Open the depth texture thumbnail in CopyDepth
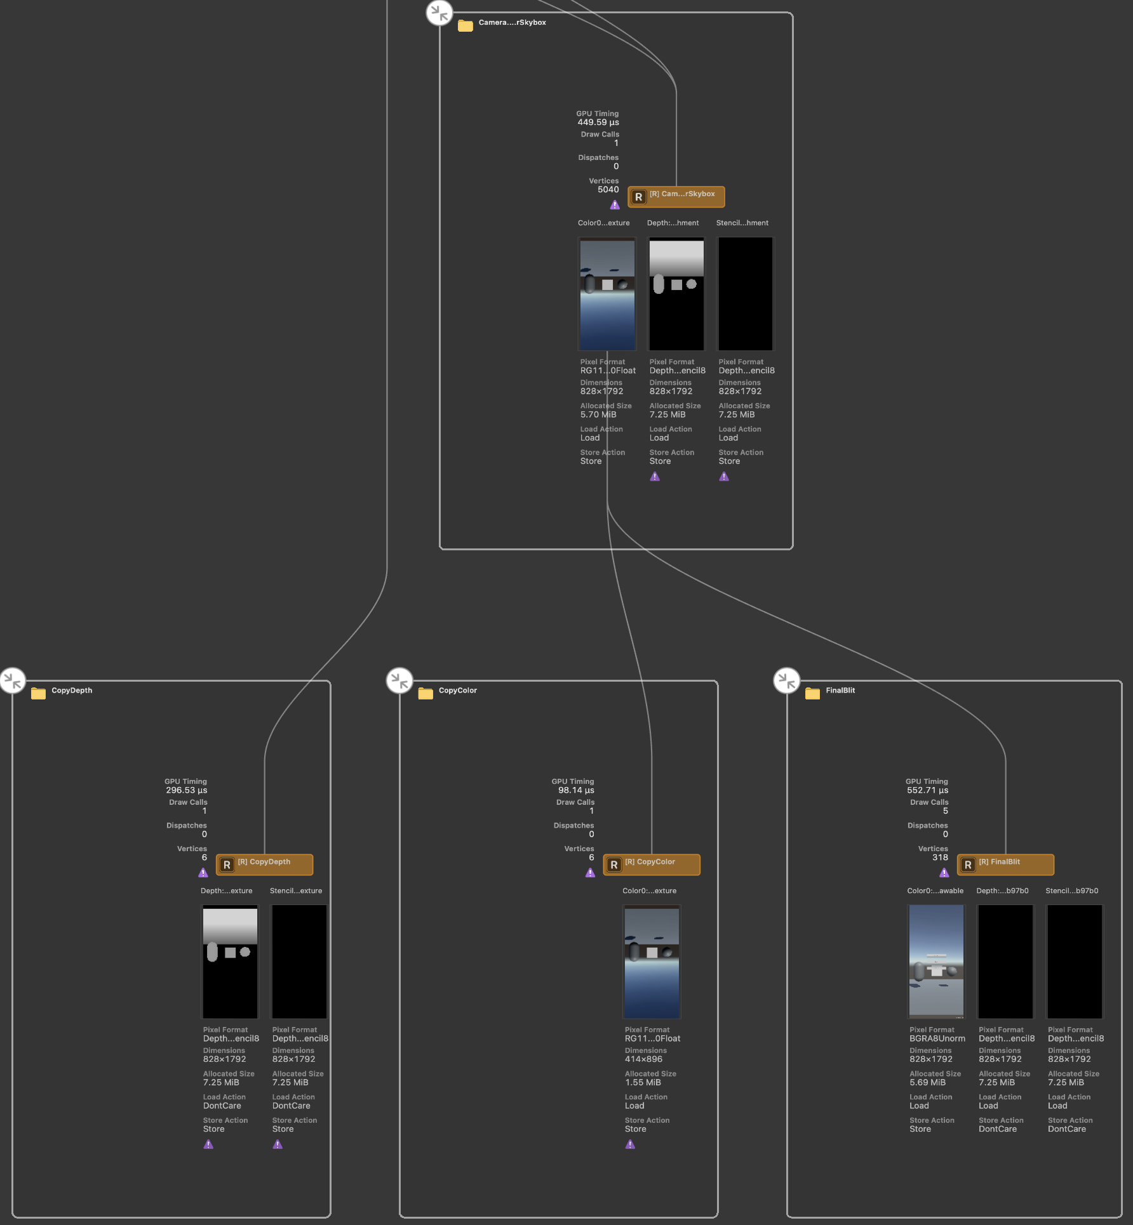The height and width of the screenshot is (1225, 1133). click(x=229, y=961)
